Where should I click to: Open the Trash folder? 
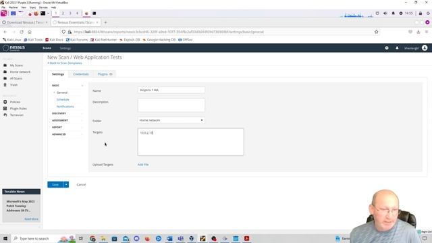click(13, 85)
